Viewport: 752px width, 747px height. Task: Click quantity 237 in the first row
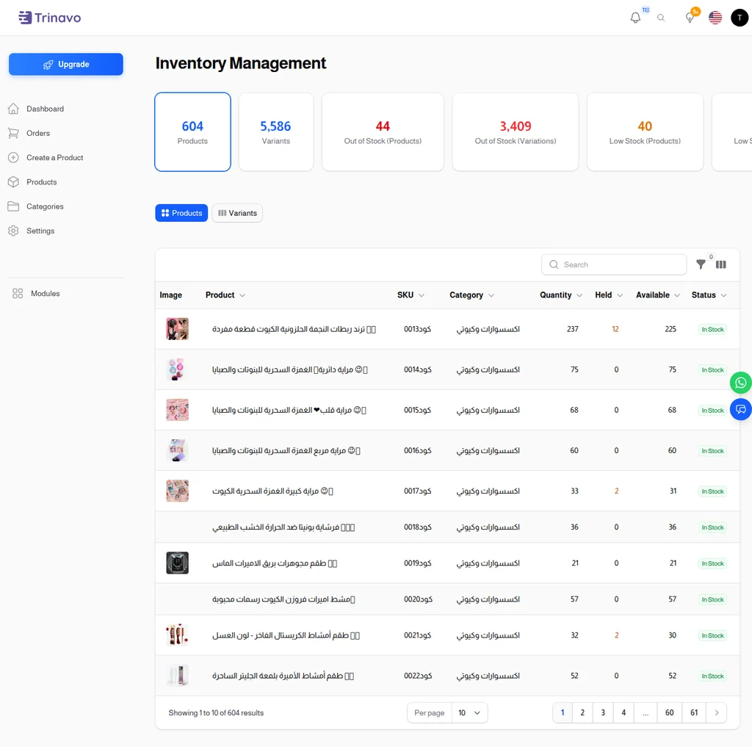coord(573,329)
